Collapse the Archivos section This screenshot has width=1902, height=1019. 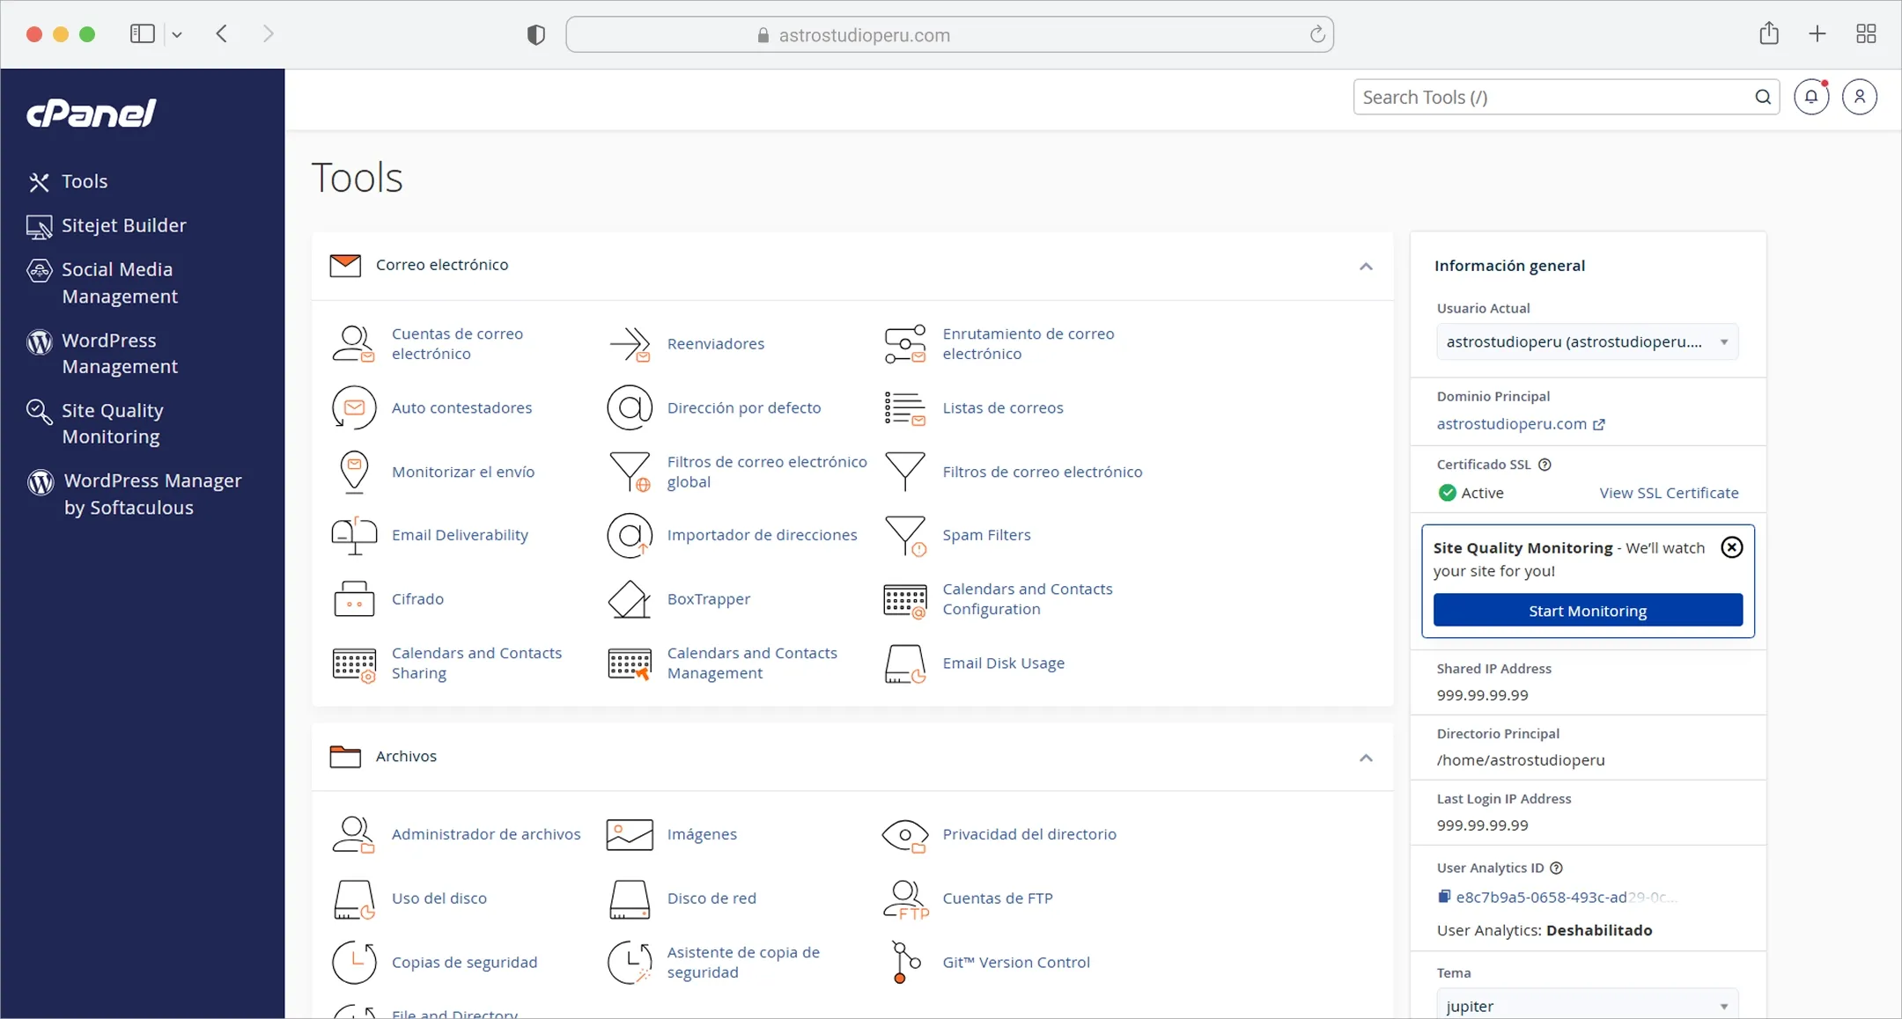tap(1366, 758)
